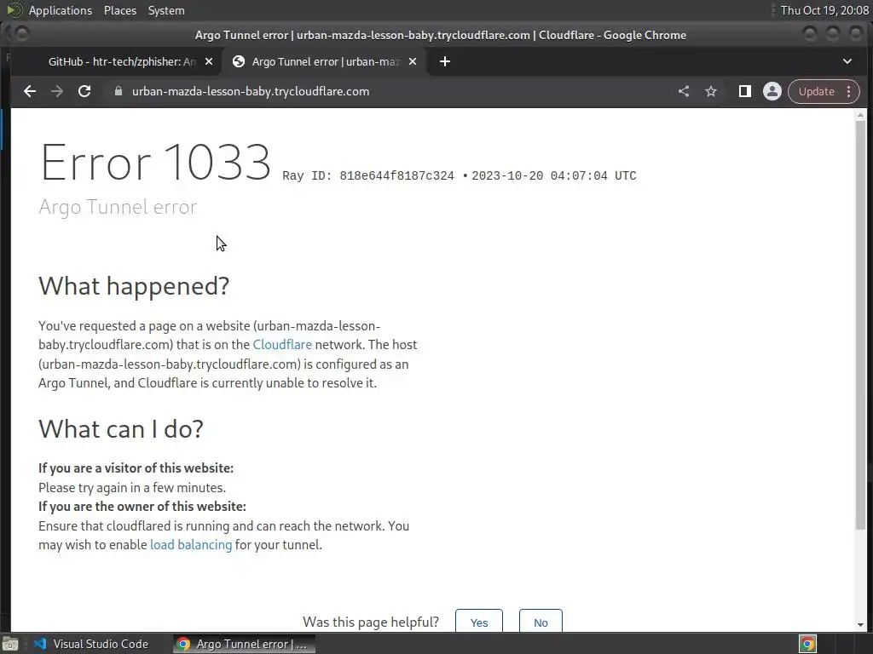Screen dimensions: 873x654
Task: Click the show desktop icon in taskbar
Action: (10, 644)
